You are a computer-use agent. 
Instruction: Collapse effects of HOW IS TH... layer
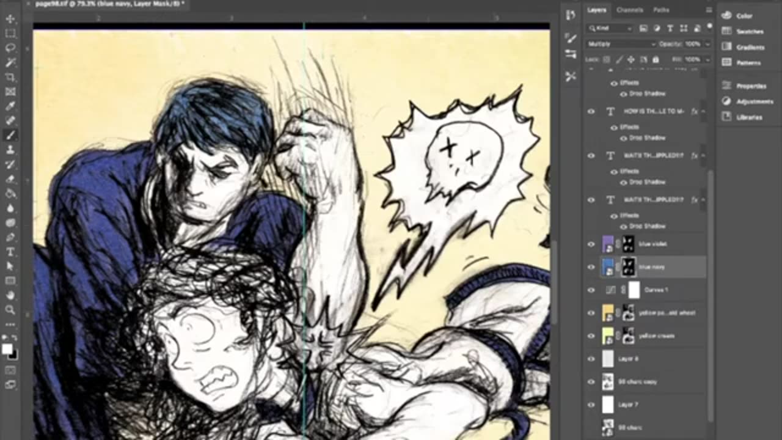coord(703,111)
